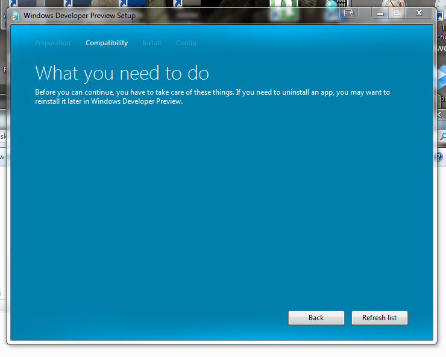Click the Windows Developer Preview Setup title text
This screenshot has width=446, height=357.
click(80, 16)
